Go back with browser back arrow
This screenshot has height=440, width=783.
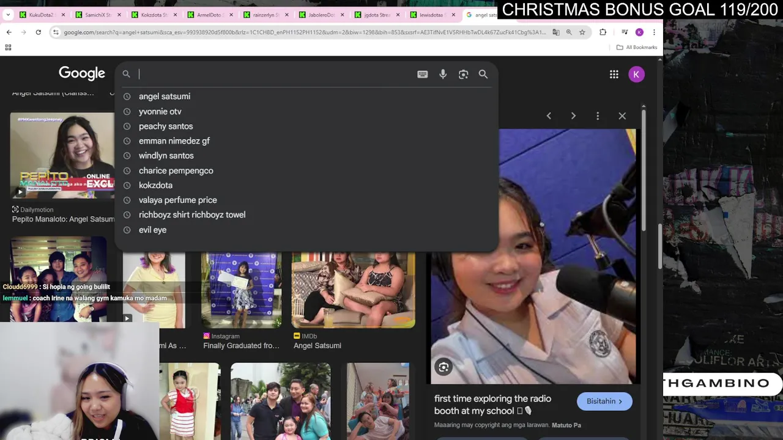(x=9, y=32)
